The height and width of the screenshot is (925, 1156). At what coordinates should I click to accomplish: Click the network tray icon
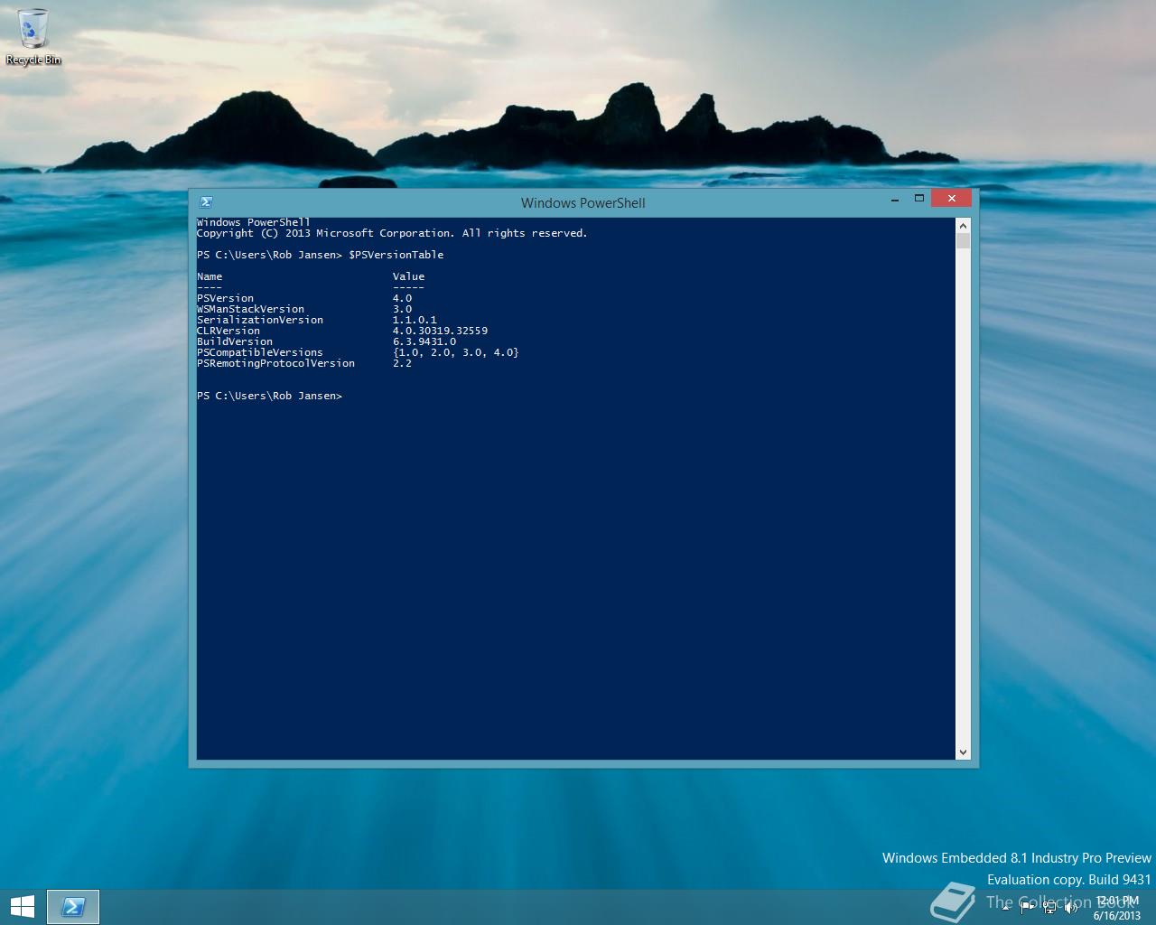pyautogui.click(x=1049, y=908)
